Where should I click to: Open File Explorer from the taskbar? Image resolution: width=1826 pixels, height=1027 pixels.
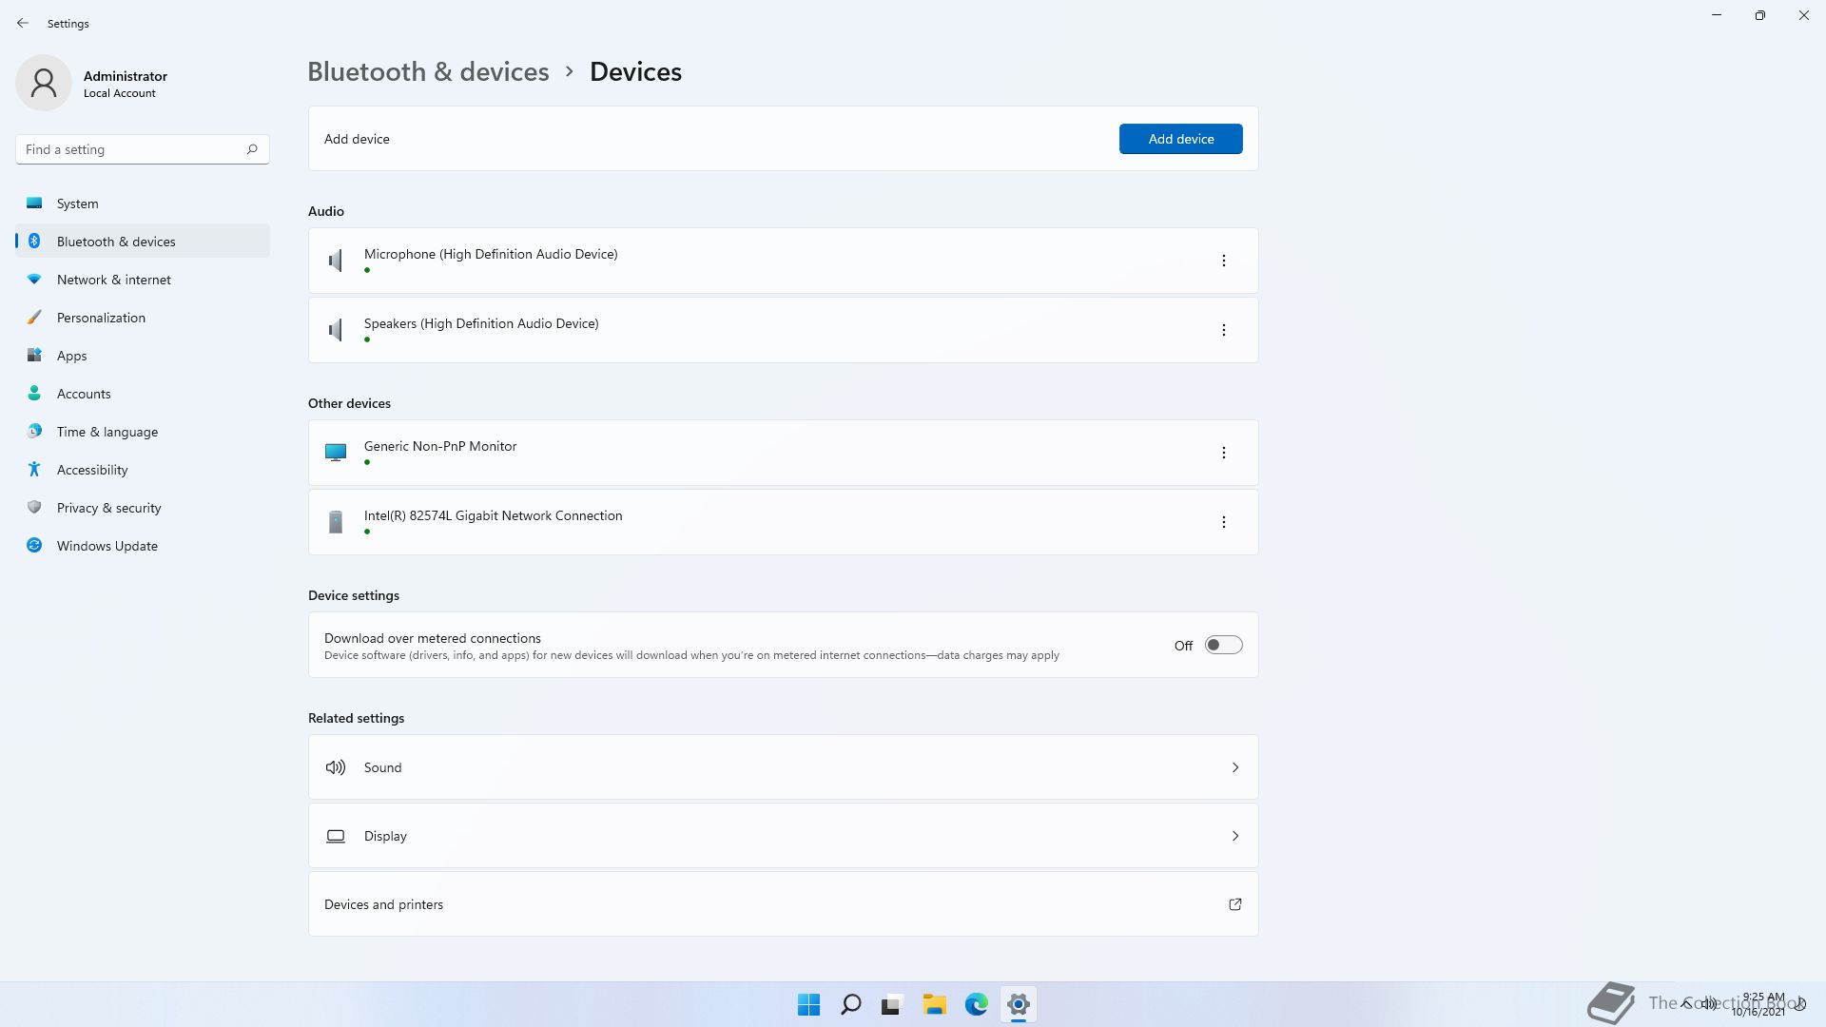click(934, 1004)
